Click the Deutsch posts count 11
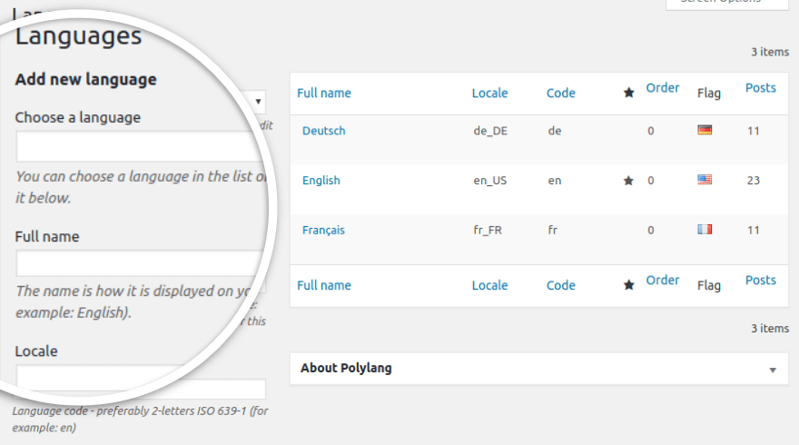The image size is (799, 445). [x=753, y=131]
